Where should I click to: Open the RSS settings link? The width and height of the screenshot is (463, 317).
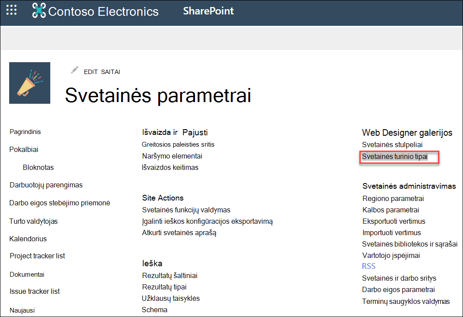point(369,266)
